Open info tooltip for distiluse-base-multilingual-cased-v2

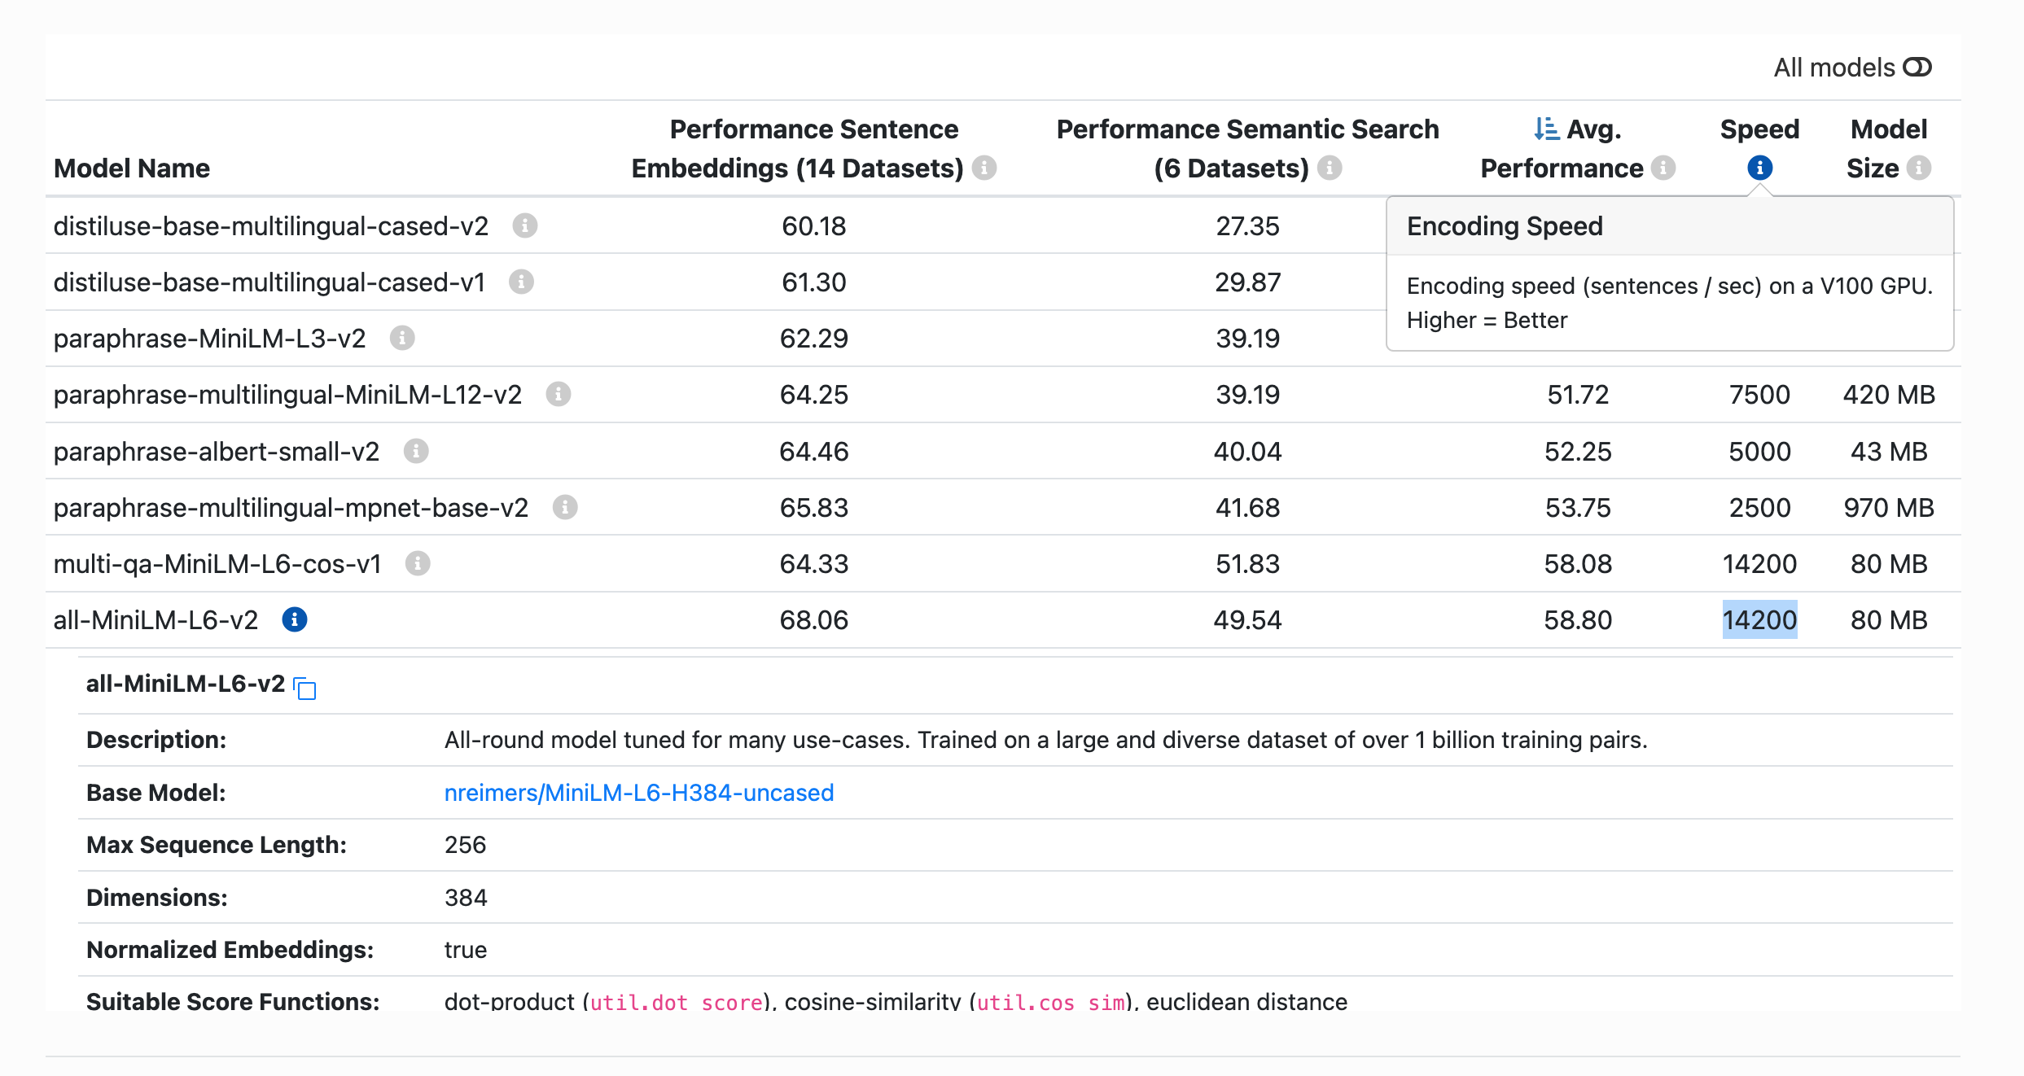(x=526, y=225)
